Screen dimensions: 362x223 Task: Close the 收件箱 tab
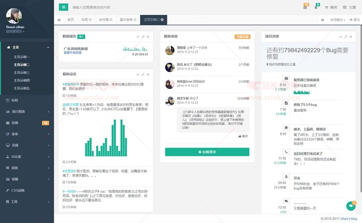[112, 20]
